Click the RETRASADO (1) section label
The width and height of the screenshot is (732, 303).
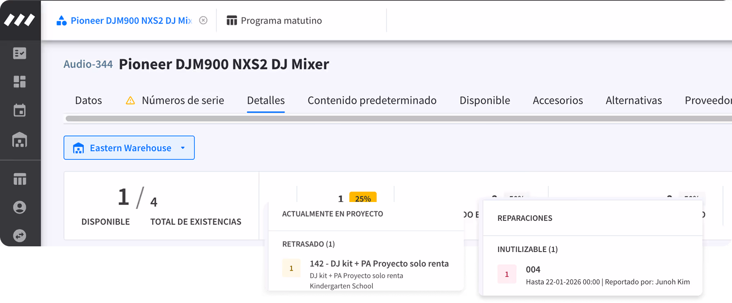tap(308, 244)
